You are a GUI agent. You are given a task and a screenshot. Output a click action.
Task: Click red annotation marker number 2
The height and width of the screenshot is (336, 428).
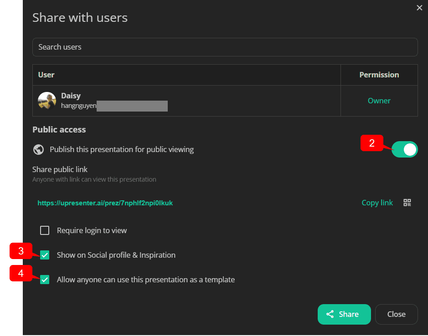click(x=372, y=143)
